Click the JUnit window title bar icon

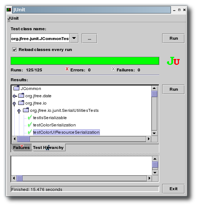click(9, 10)
